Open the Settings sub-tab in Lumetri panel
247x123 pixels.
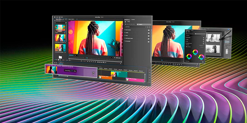(129, 22)
